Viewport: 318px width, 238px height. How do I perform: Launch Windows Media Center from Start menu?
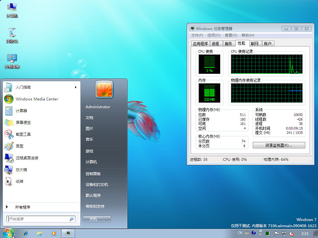pyautogui.click(x=41, y=99)
